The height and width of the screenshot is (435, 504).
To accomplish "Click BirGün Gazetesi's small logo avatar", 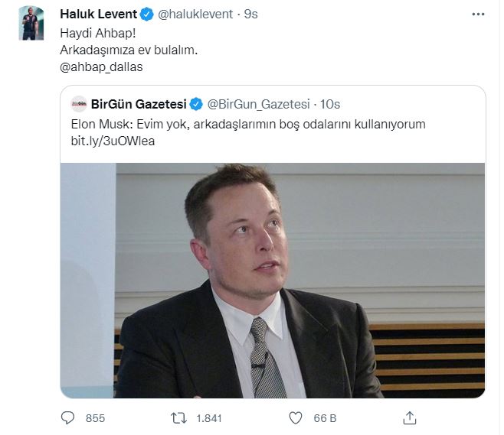I will tap(77, 104).
